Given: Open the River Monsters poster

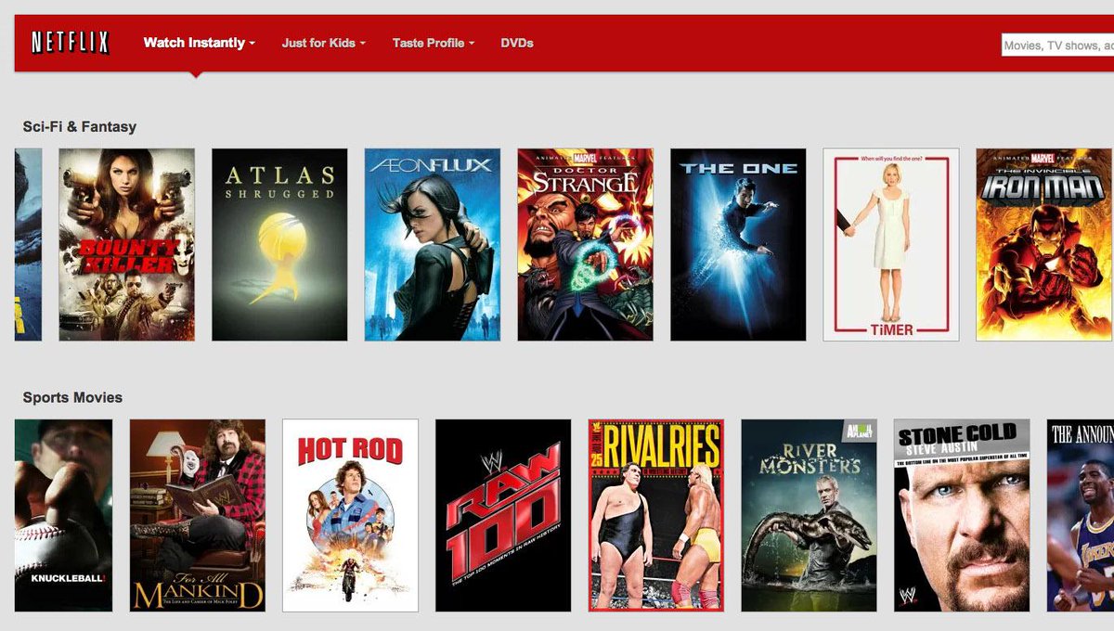Looking at the screenshot, I should (809, 515).
